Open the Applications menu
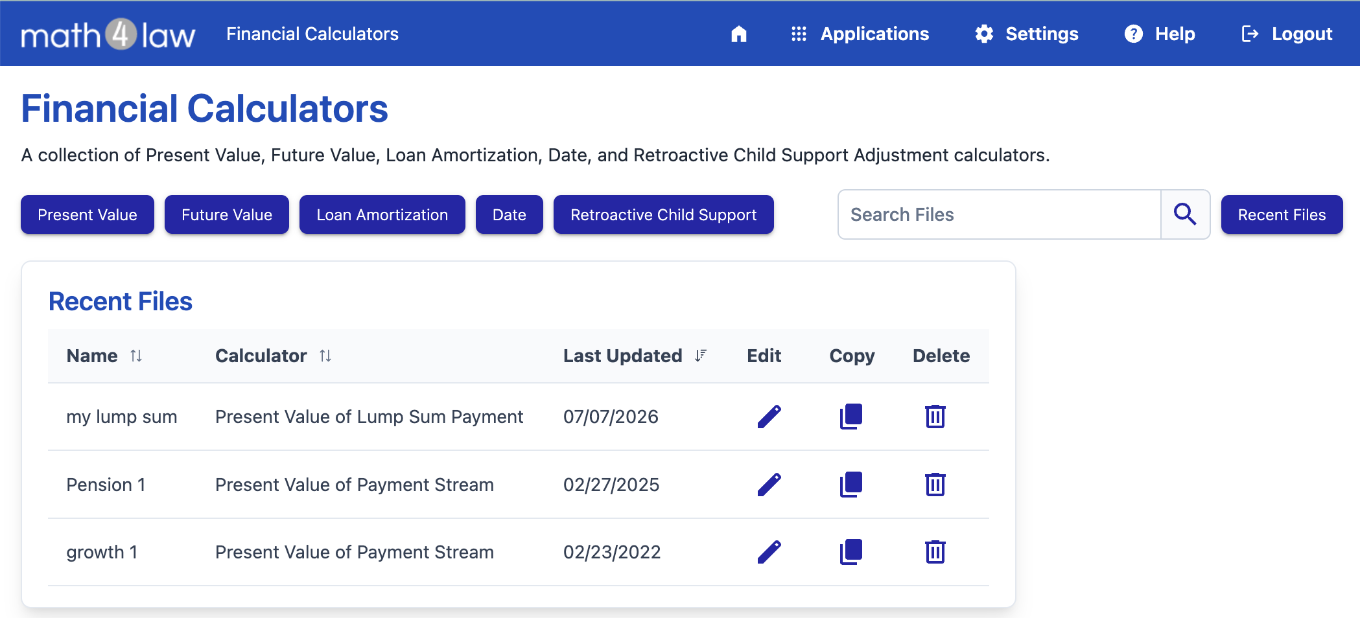Image resolution: width=1360 pixels, height=618 pixels. pos(860,34)
